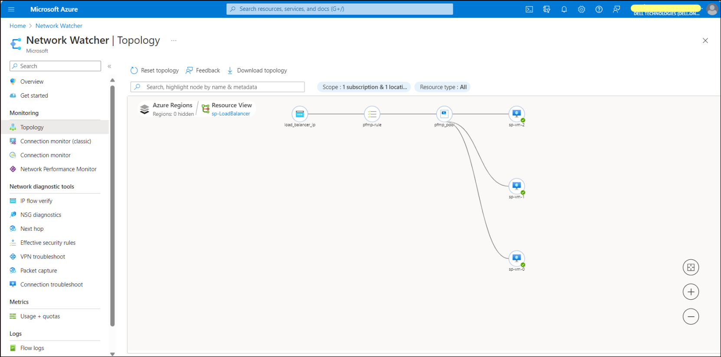
Task: Focus the highlight node search field
Action: (218, 87)
